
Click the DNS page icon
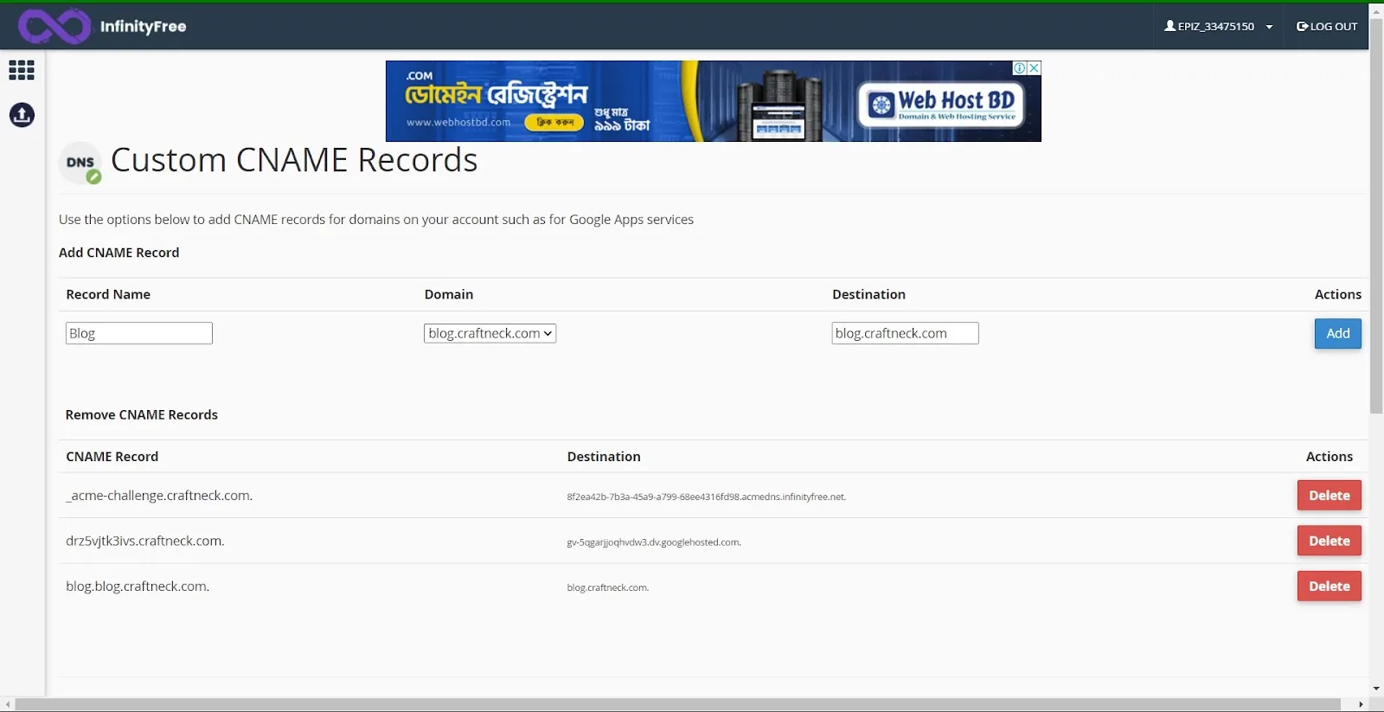coord(80,163)
